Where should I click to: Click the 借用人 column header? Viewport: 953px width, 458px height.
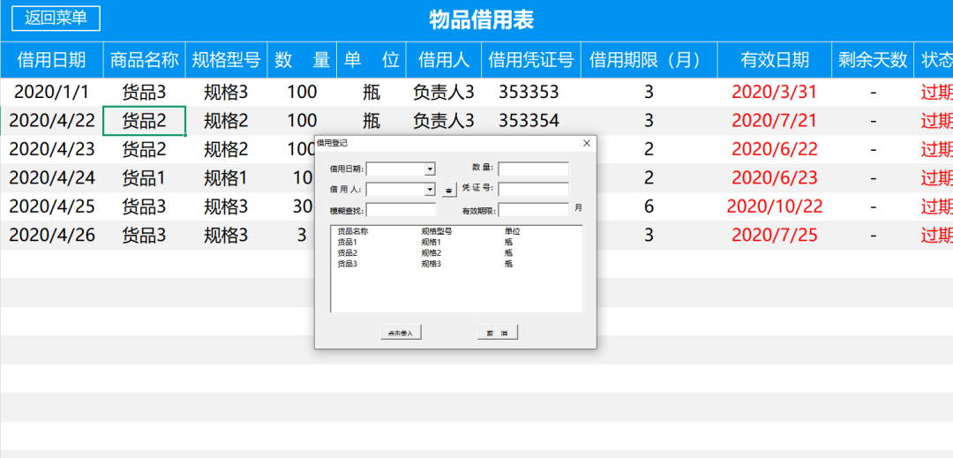444,60
